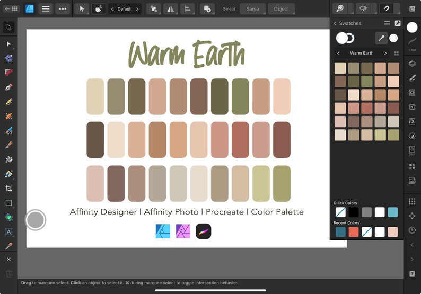Select next palette after Warm Earth

pyautogui.click(x=385, y=53)
